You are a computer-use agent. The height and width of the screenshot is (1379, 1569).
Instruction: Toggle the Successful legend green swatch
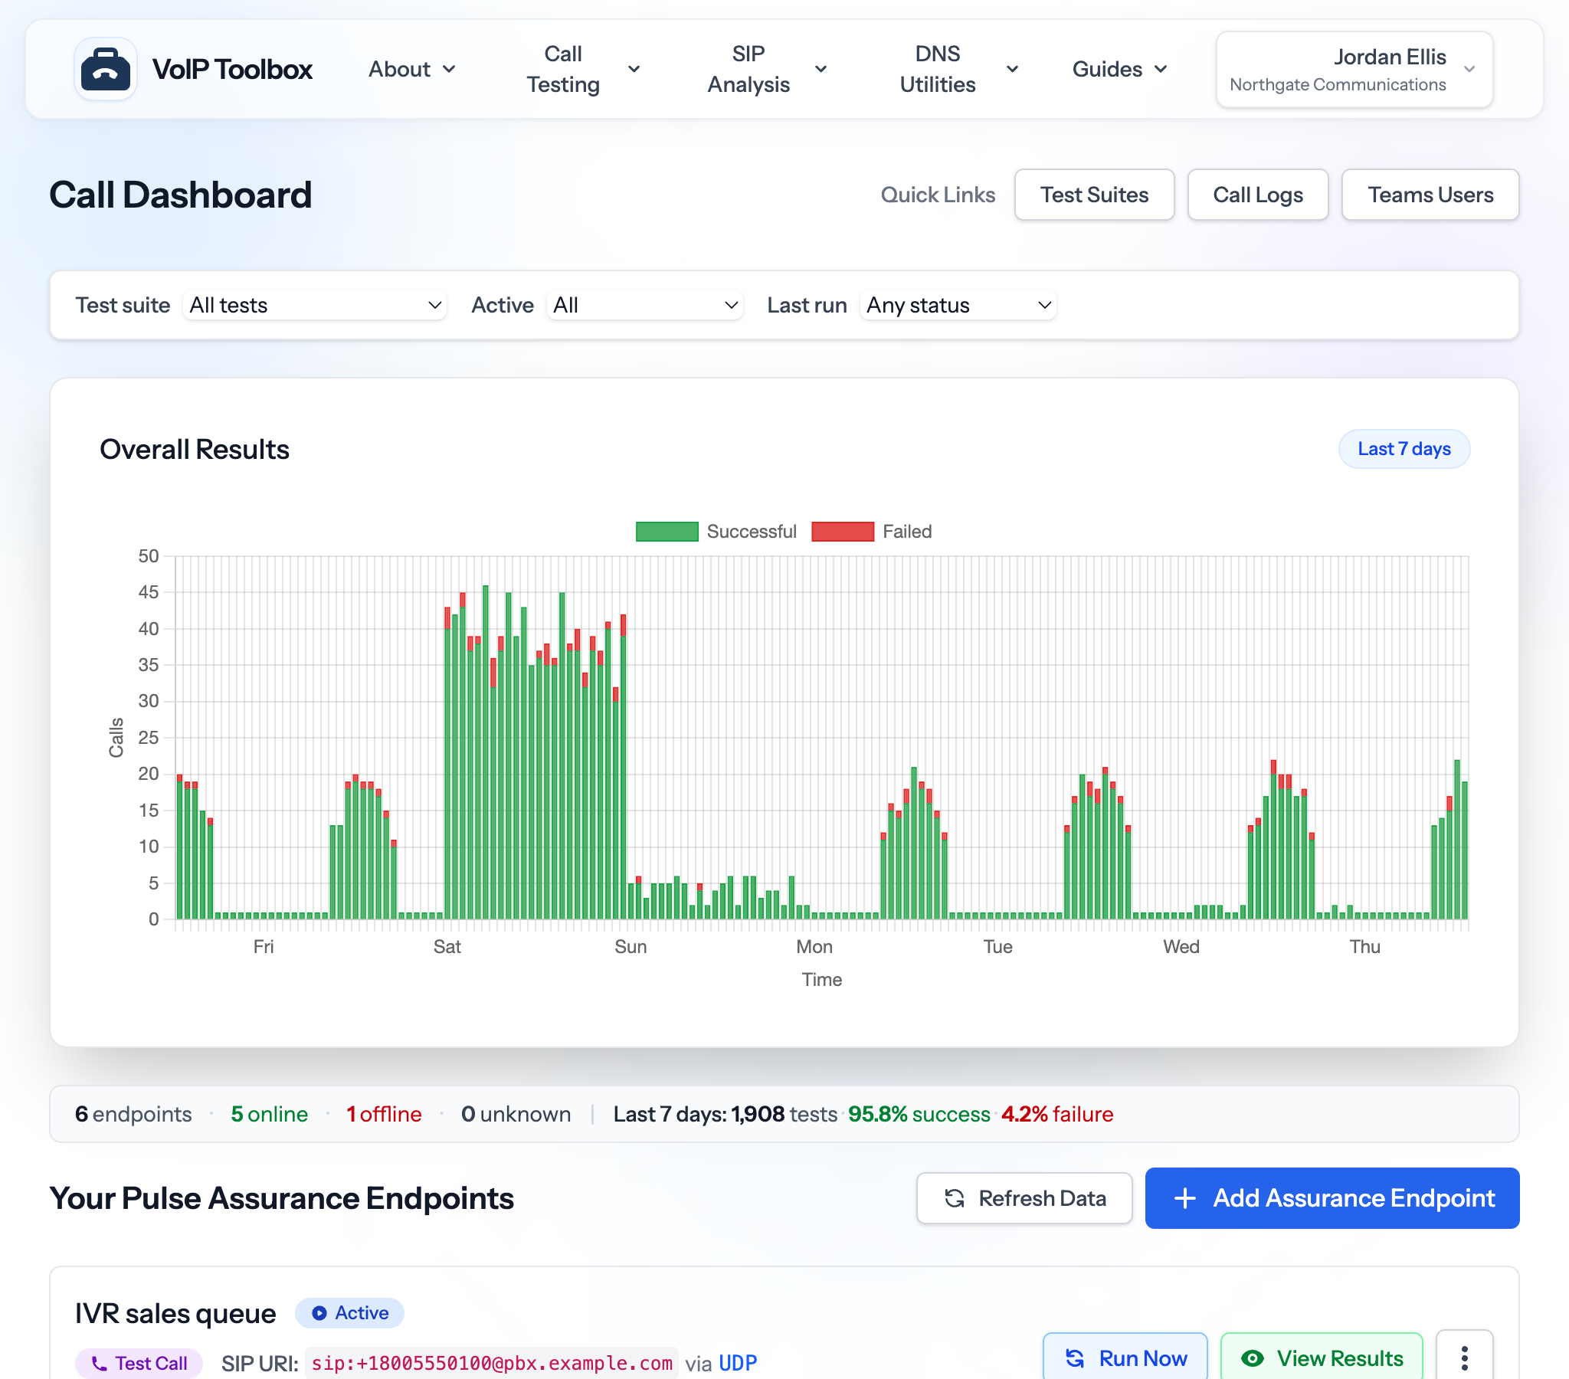(x=667, y=532)
